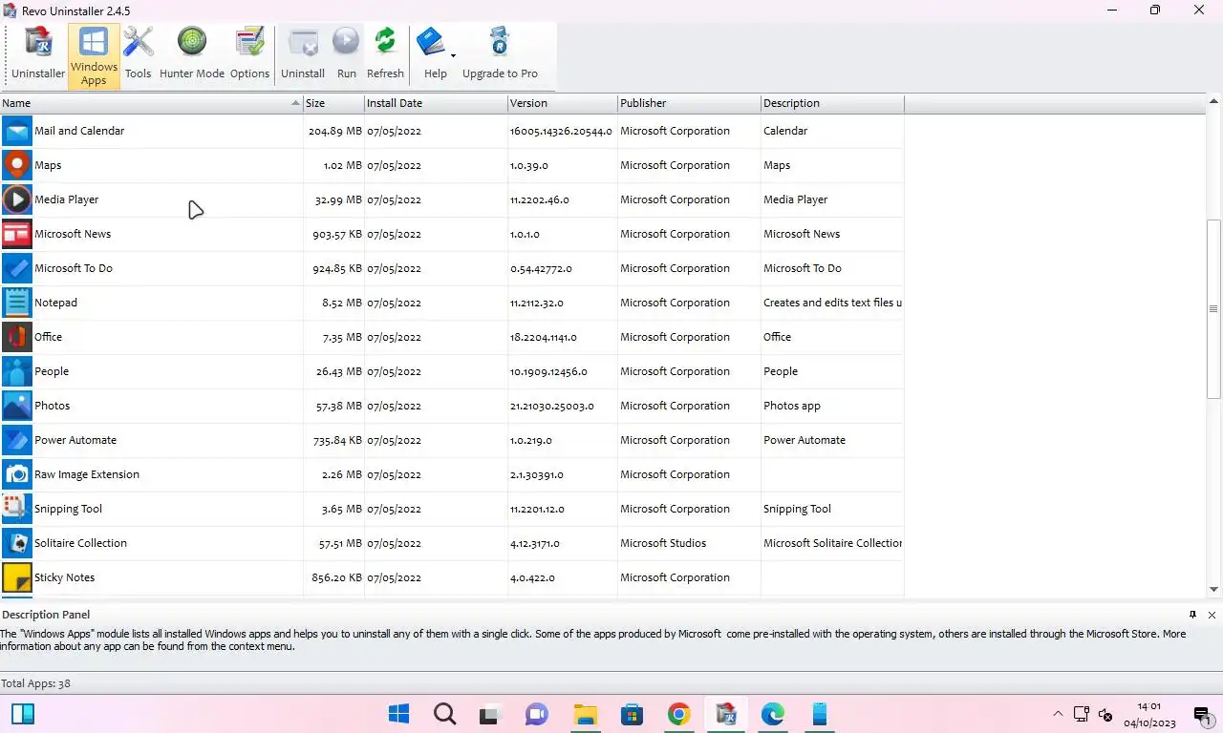The width and height of the screenshot is (1223, 733).
Task: Click the 903.57 KB size cell
Action: tap(336, 234)
